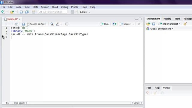Click the New File icon
Image resolution: width=192 pixels, height=108 pixels.
click(3, 12)
